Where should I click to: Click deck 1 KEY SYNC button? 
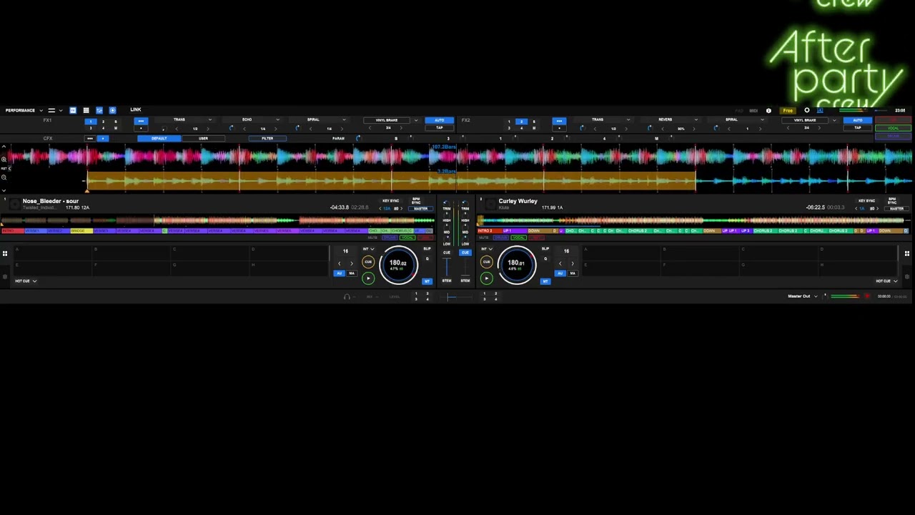pyautogui.click(x=390, y=201)
